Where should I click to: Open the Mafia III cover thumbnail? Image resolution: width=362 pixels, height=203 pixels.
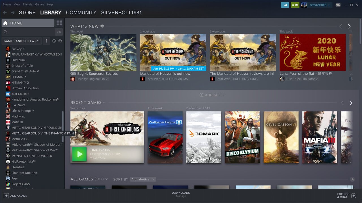[x=320, y=137]
